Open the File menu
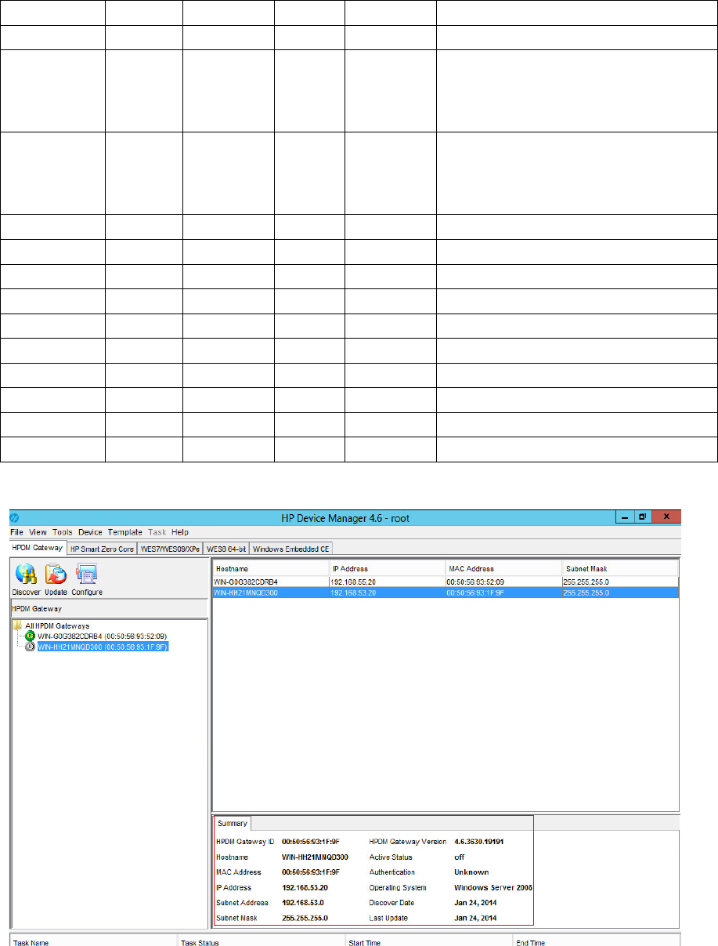The width and height of the screenshot is (718, 946). click(x=16, y=532)
